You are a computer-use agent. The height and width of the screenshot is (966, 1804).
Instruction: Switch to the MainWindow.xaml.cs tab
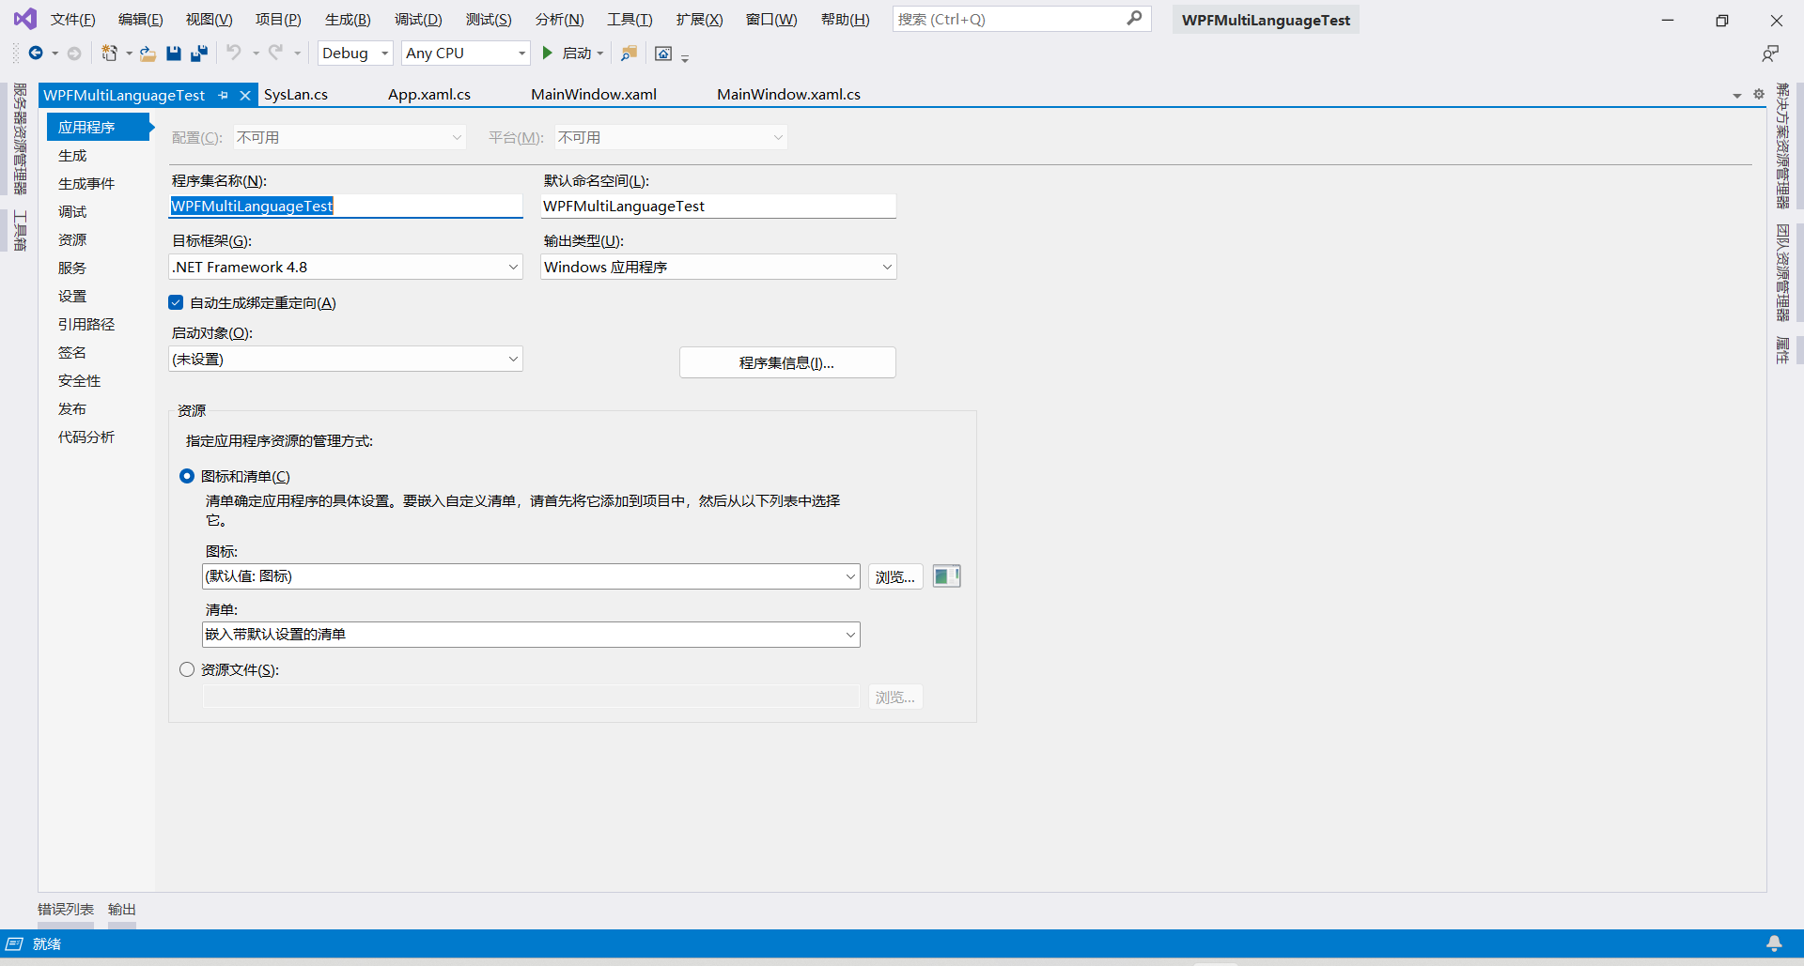789,95
